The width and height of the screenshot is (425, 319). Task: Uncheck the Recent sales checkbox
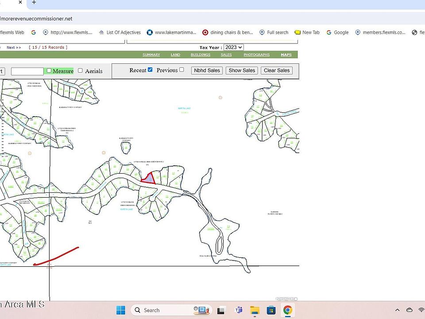click(150, 70)
